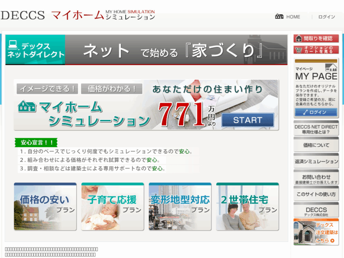
Task: Click the デックス注文建築はこちら banner
Action: (x=316, y=231)
